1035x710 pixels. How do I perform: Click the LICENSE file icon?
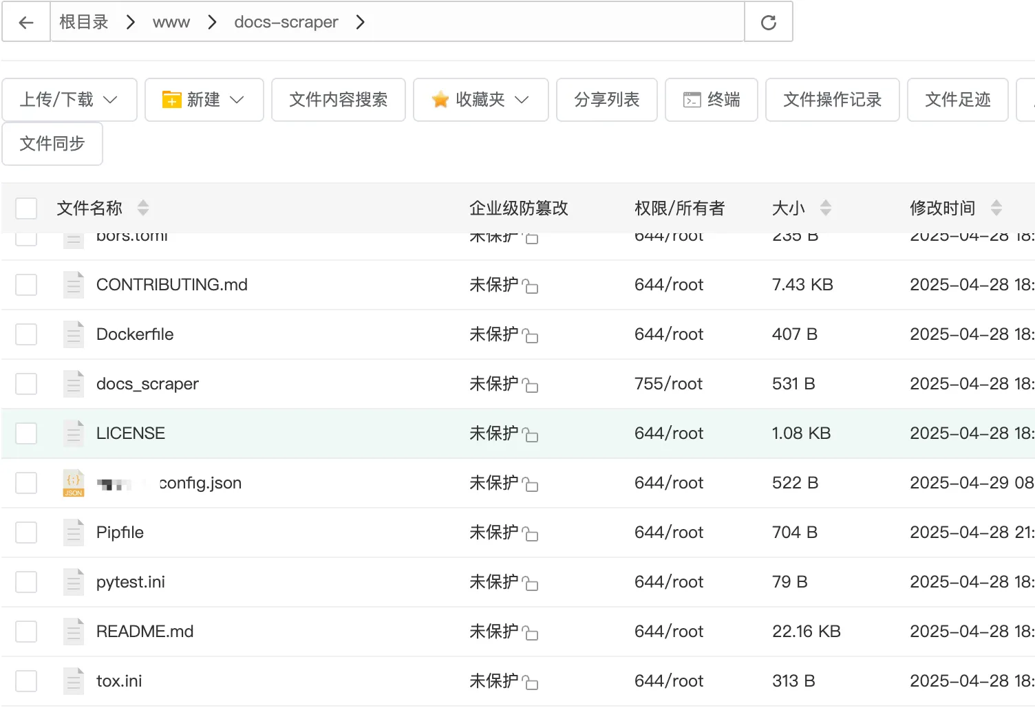coord(74,433)
